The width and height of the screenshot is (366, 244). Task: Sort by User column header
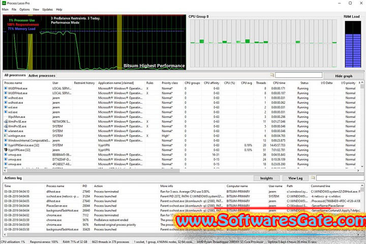click(55, 83)
